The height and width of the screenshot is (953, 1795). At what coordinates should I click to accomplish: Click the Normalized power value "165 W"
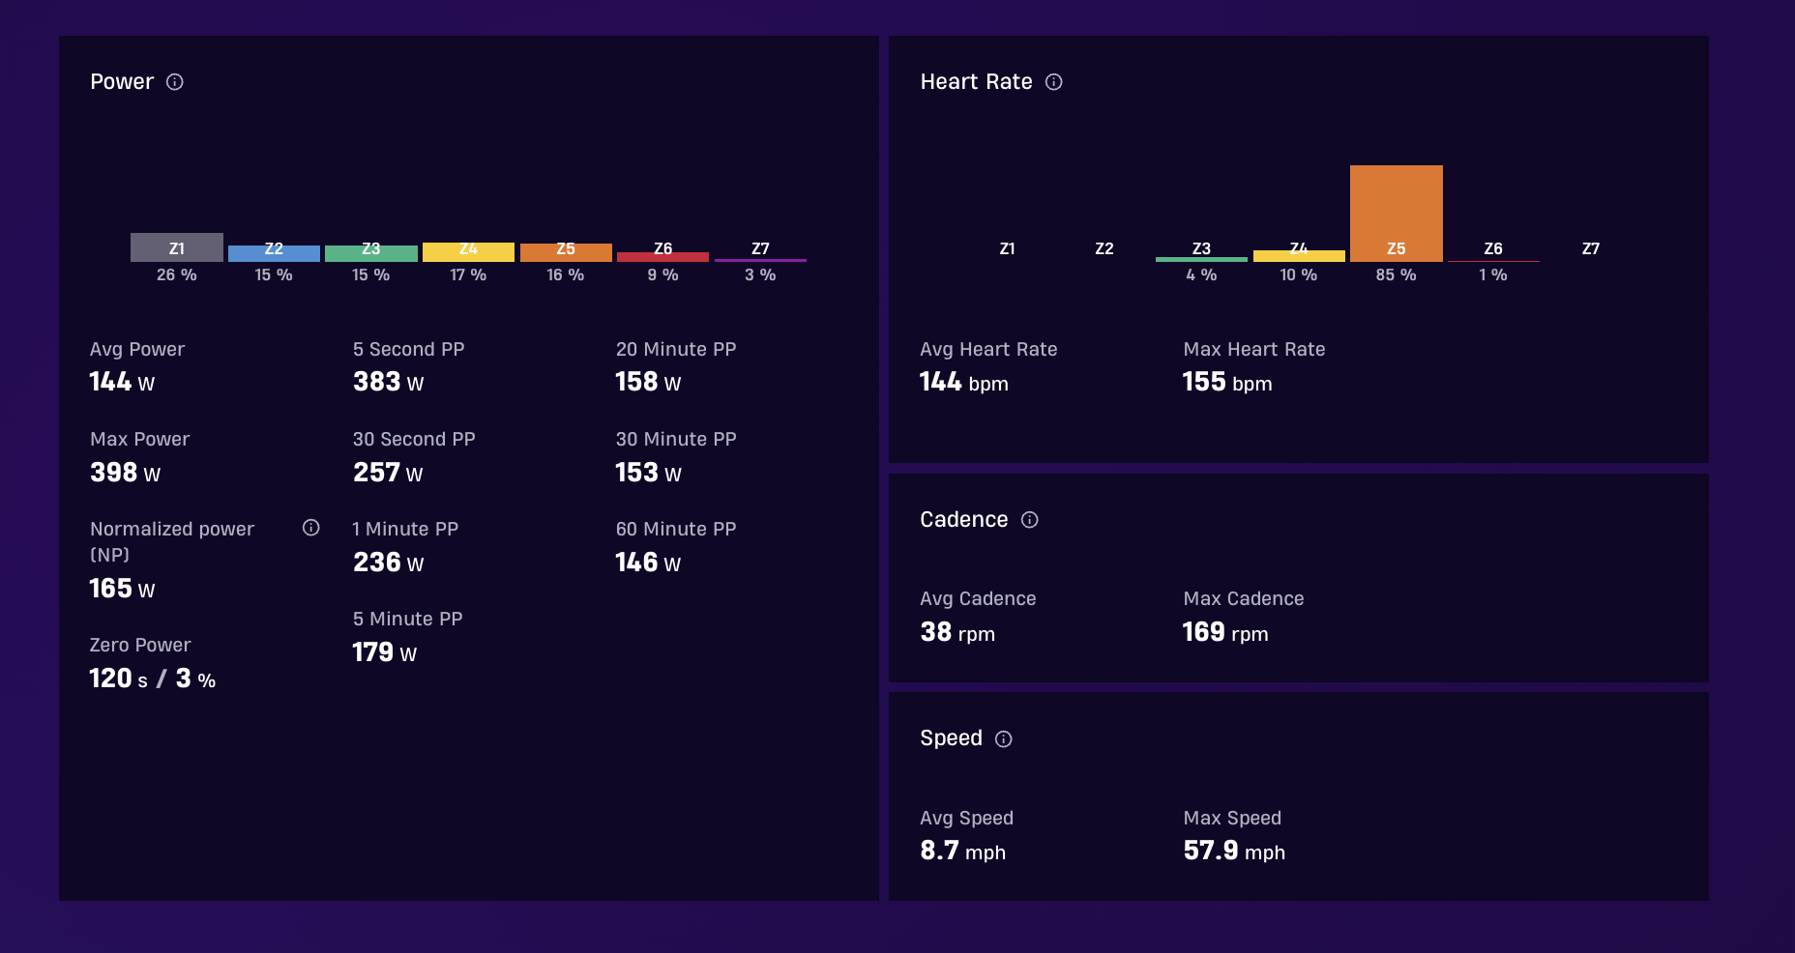tap(122, 589)
